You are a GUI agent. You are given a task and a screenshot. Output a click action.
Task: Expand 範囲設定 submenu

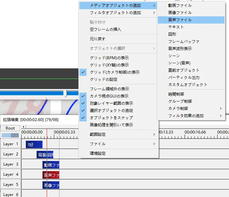tap(98, 134)
